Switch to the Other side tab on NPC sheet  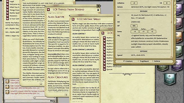[x=175, y=19]
